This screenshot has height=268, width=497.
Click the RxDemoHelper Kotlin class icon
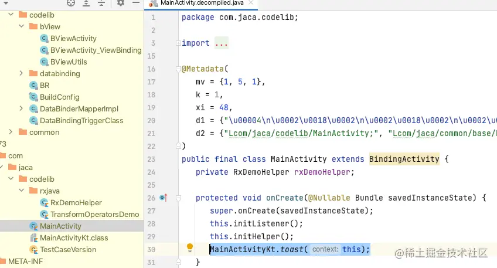[x=44, y=203]
